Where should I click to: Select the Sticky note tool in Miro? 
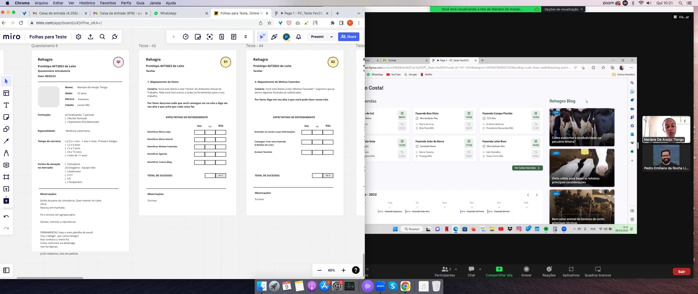coord(6,117)
